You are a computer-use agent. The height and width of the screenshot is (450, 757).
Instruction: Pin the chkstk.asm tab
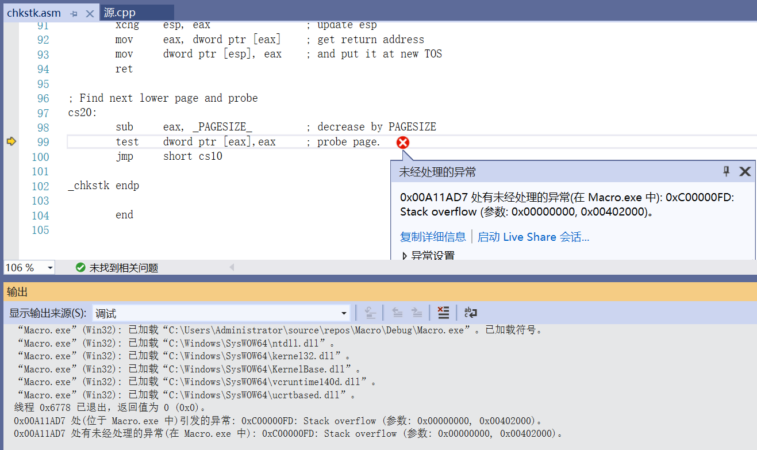(74, 13)
